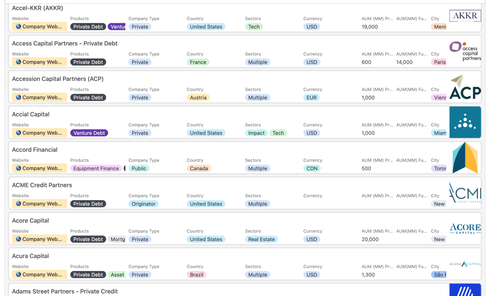Click the Accession Capital Partners (ACP) title
The image size is (493, 296).
pyautogui.click(x=58, y=79)
